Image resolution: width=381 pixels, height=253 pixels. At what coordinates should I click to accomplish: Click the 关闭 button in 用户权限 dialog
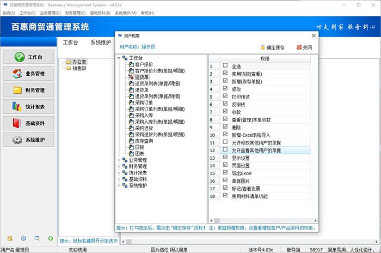tap(304, 47)
